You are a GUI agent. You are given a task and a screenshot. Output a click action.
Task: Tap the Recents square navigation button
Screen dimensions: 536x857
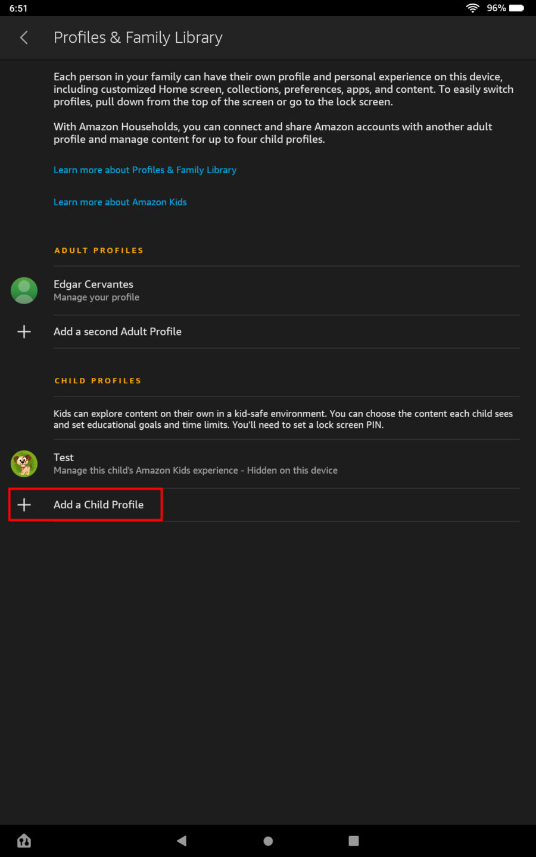[353, 840]
